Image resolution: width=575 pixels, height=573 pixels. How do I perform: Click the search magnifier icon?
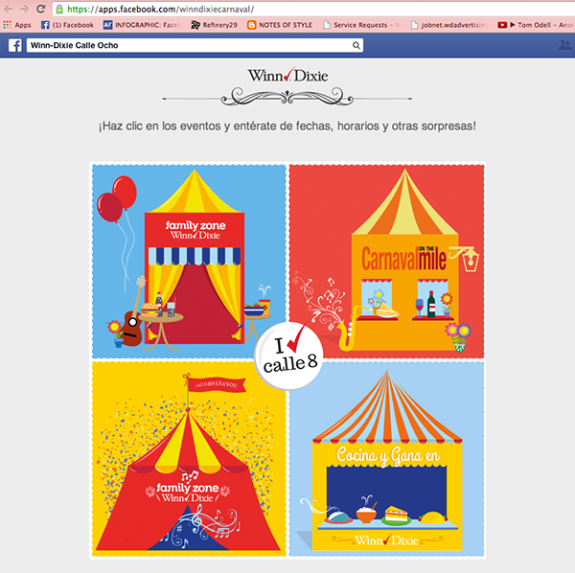[x=356, y=45]
